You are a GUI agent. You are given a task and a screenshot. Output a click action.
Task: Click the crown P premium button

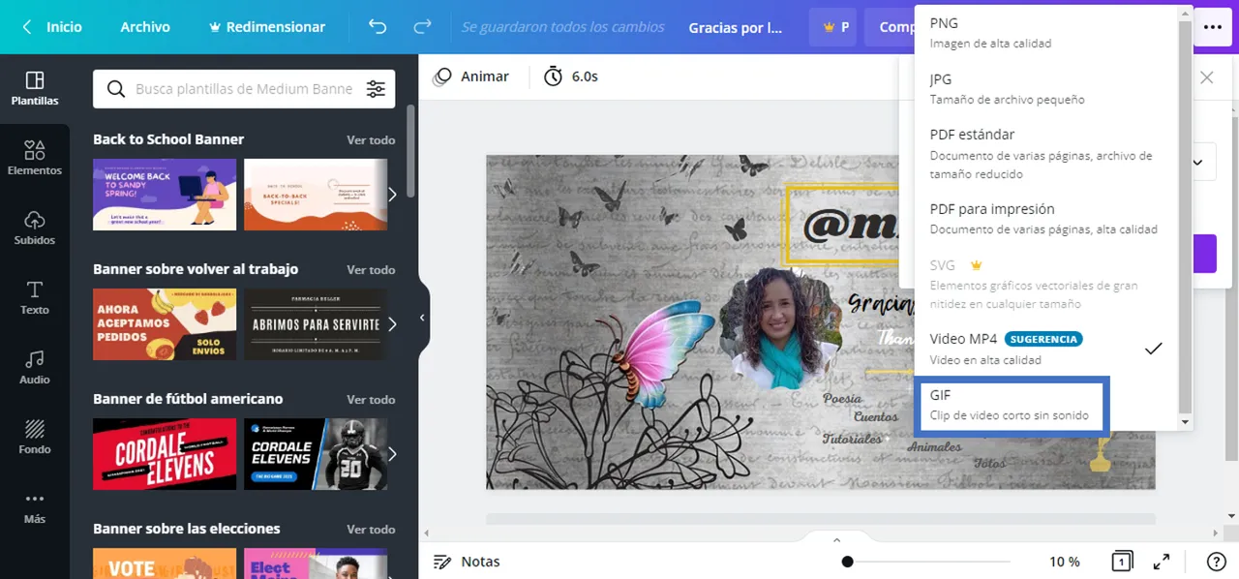click(833, 27)
